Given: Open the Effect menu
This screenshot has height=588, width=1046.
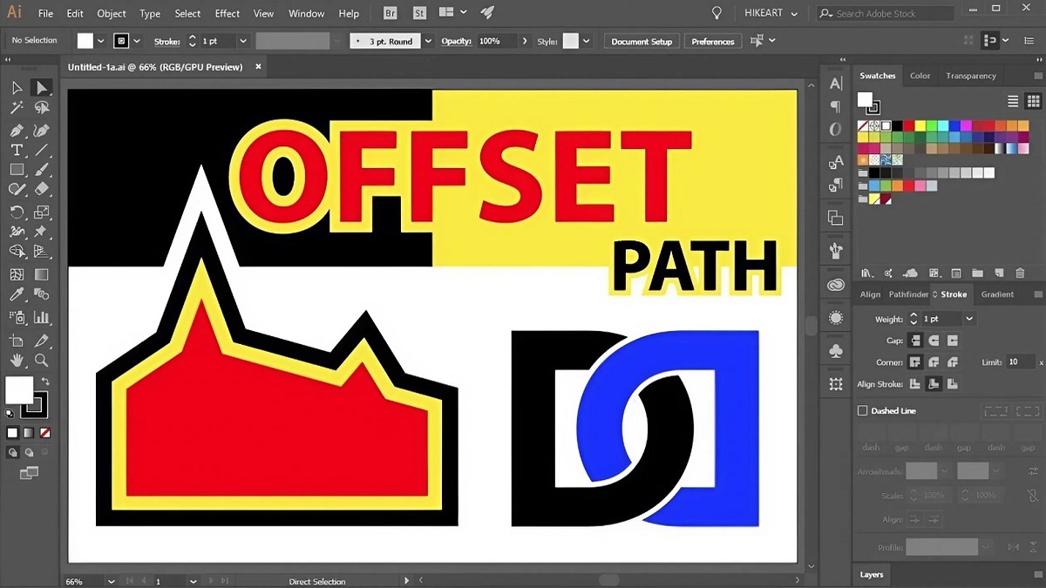Looking at the screenshot, I should tap(227, 12).
